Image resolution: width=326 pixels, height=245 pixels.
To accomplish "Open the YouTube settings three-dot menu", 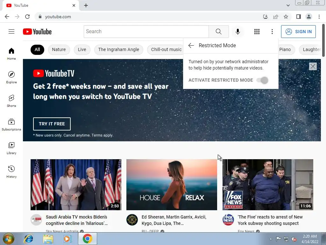I will pyautogui.click(x=272, y=32).
